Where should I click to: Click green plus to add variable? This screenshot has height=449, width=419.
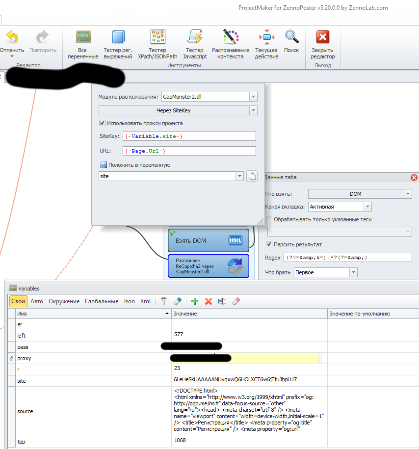coord(195,301)
